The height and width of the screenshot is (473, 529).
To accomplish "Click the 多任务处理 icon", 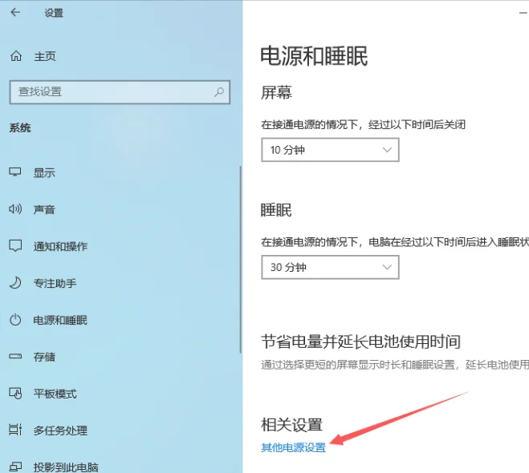I will click(15, 430).
